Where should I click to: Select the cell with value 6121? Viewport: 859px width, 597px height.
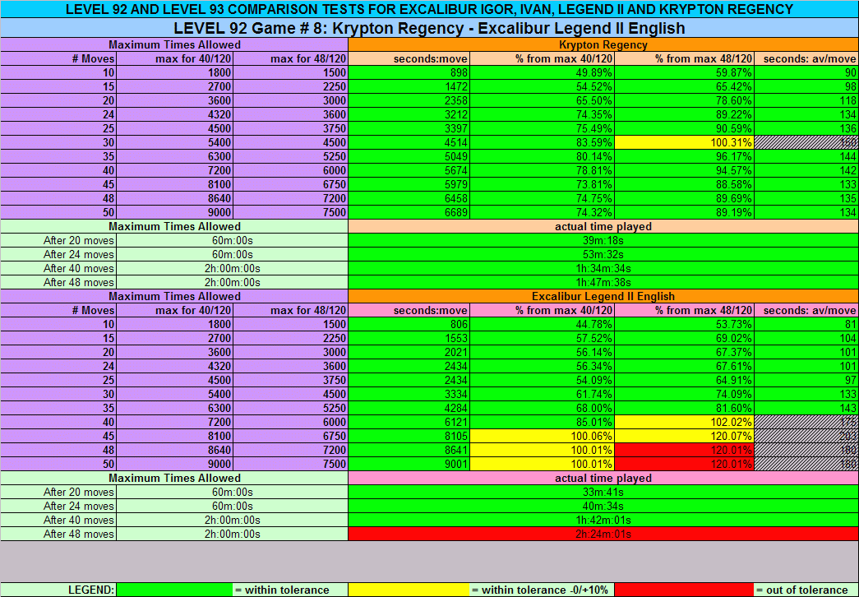coord(409,422)
